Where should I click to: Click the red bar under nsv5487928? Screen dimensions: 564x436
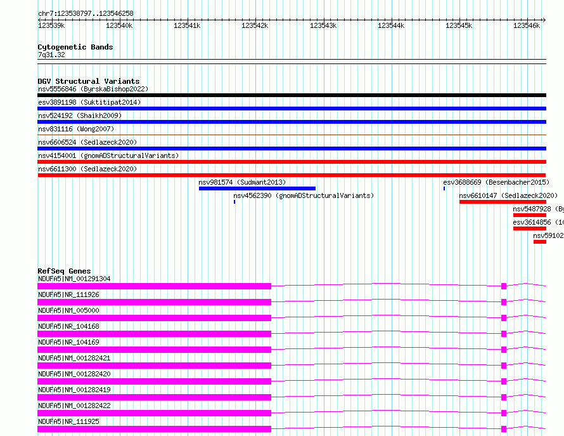(530, 215)
